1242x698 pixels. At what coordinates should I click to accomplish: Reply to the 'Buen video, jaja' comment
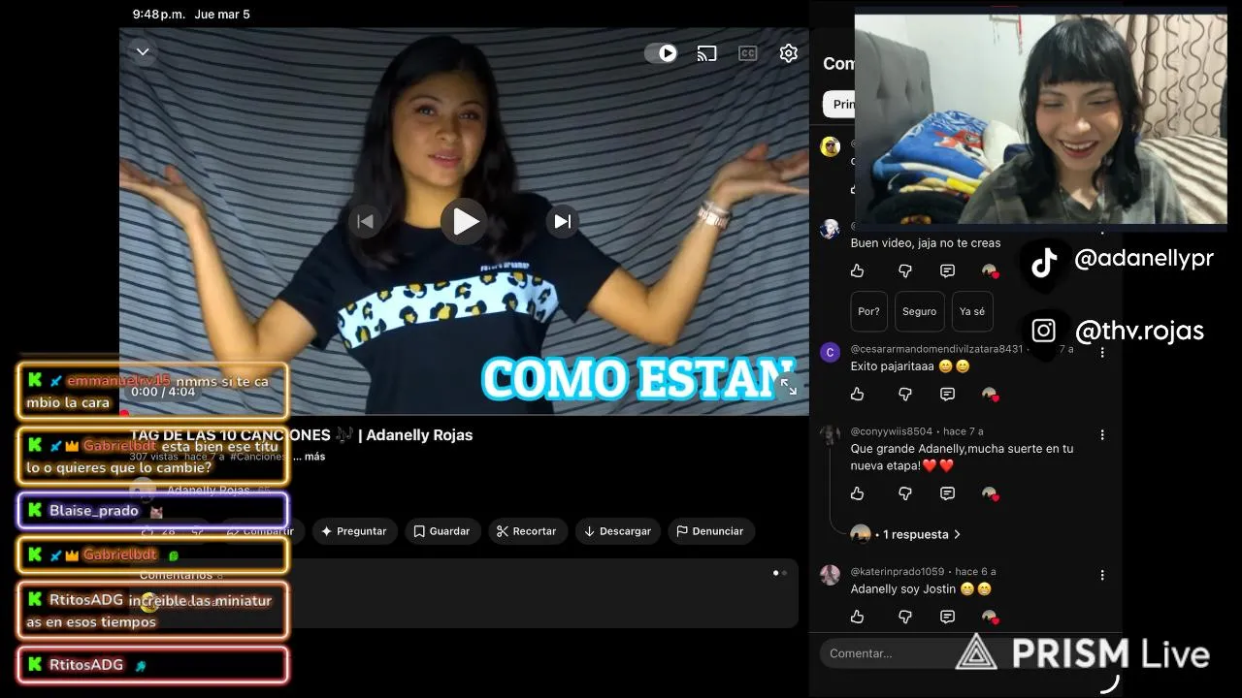click(x=947, y=270)
